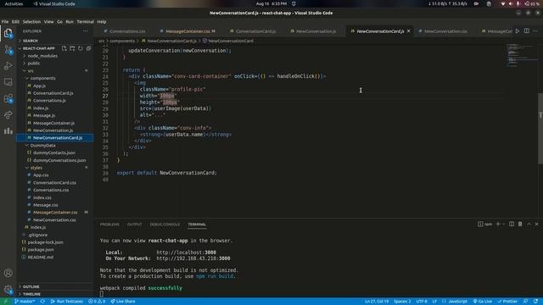543x305 pixels.
Task: Switch to the DEBUG CONSOLE panel tab
Action: tap(165, 225)
